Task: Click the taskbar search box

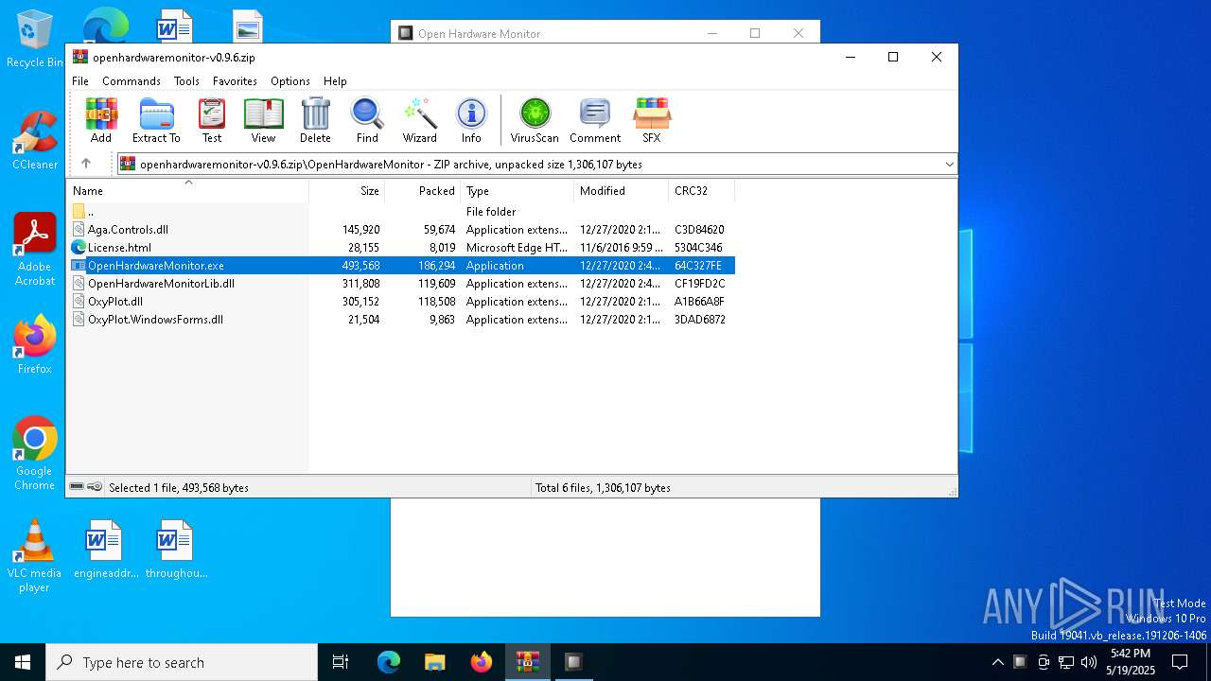Action: pos(182,662)
